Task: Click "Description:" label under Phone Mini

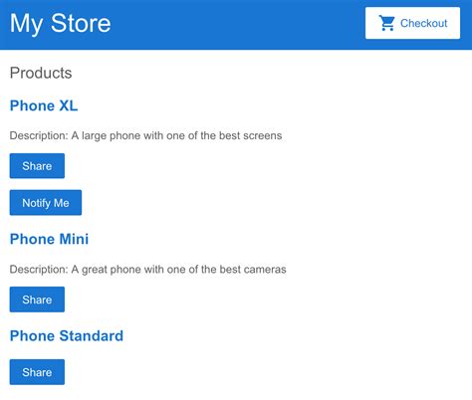Action: pyautogui.click(x=39, y=270)
